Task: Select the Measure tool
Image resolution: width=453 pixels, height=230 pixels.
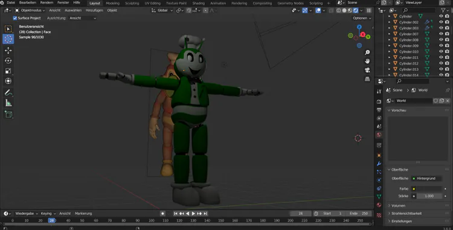Action: coord(8,103)
